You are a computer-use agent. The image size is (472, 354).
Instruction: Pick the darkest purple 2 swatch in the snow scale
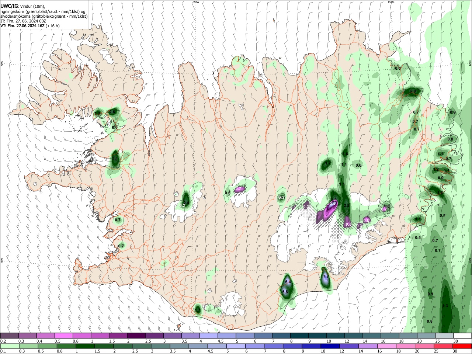[136, 336]
